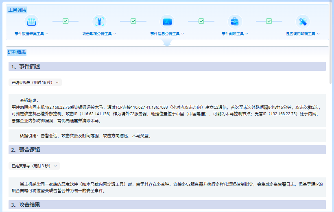Click checkmark between 事件信息分析 and 事件判断
This screenshot has width=334, height=212.
[x=201, y=21]
